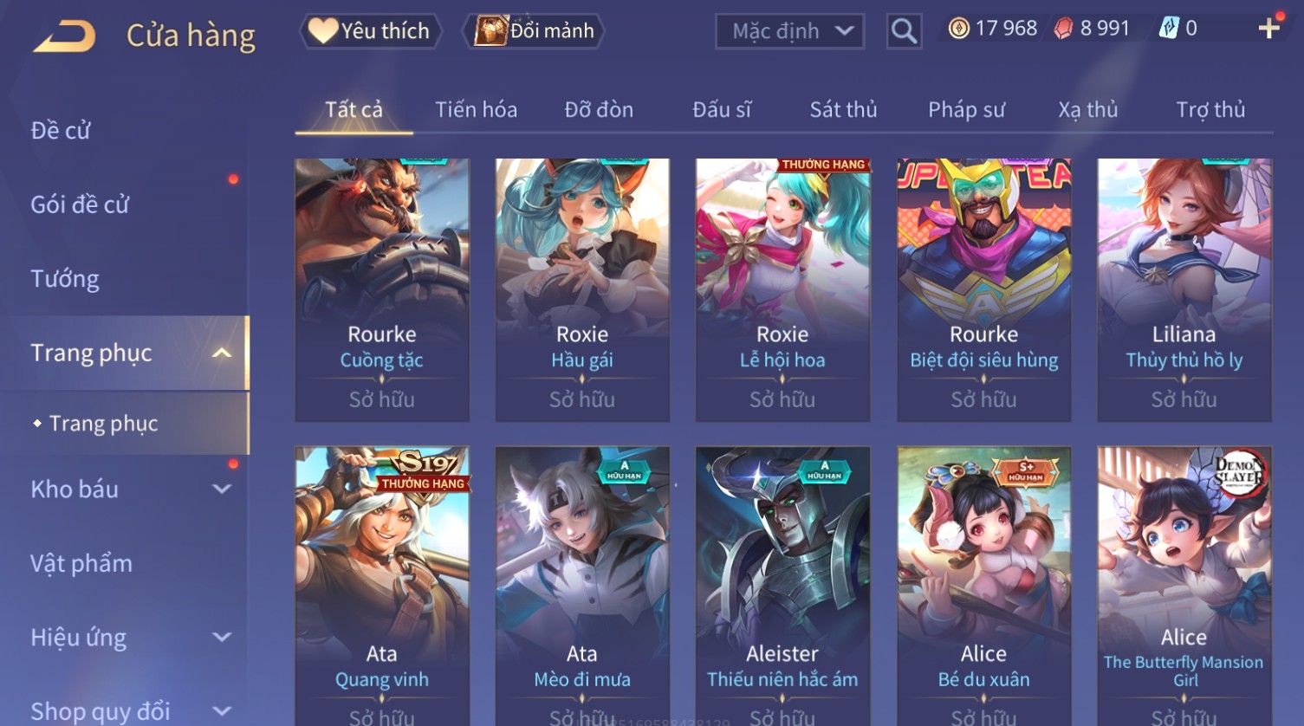Tap the blue voucher ticket icon

[x=1169, y=29]
